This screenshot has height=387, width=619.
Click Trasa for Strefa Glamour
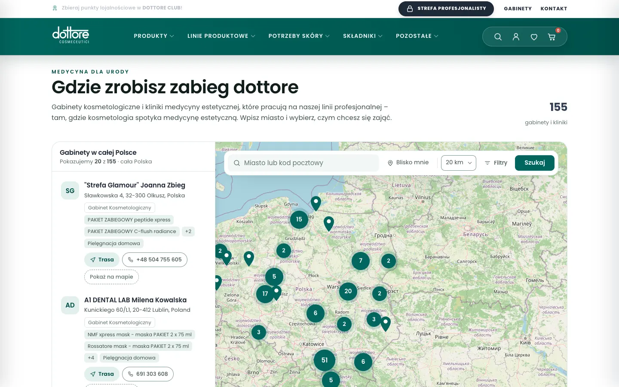102,260
